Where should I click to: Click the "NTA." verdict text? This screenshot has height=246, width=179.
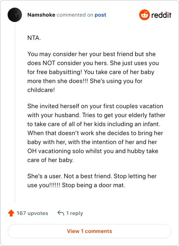pyautogui.click(x=34, y=38)
